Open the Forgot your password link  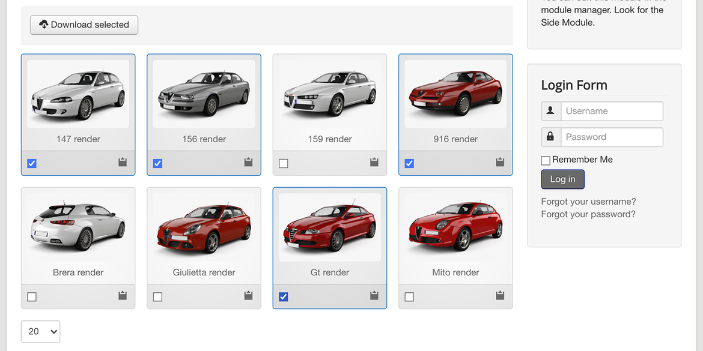click(588, 214)
